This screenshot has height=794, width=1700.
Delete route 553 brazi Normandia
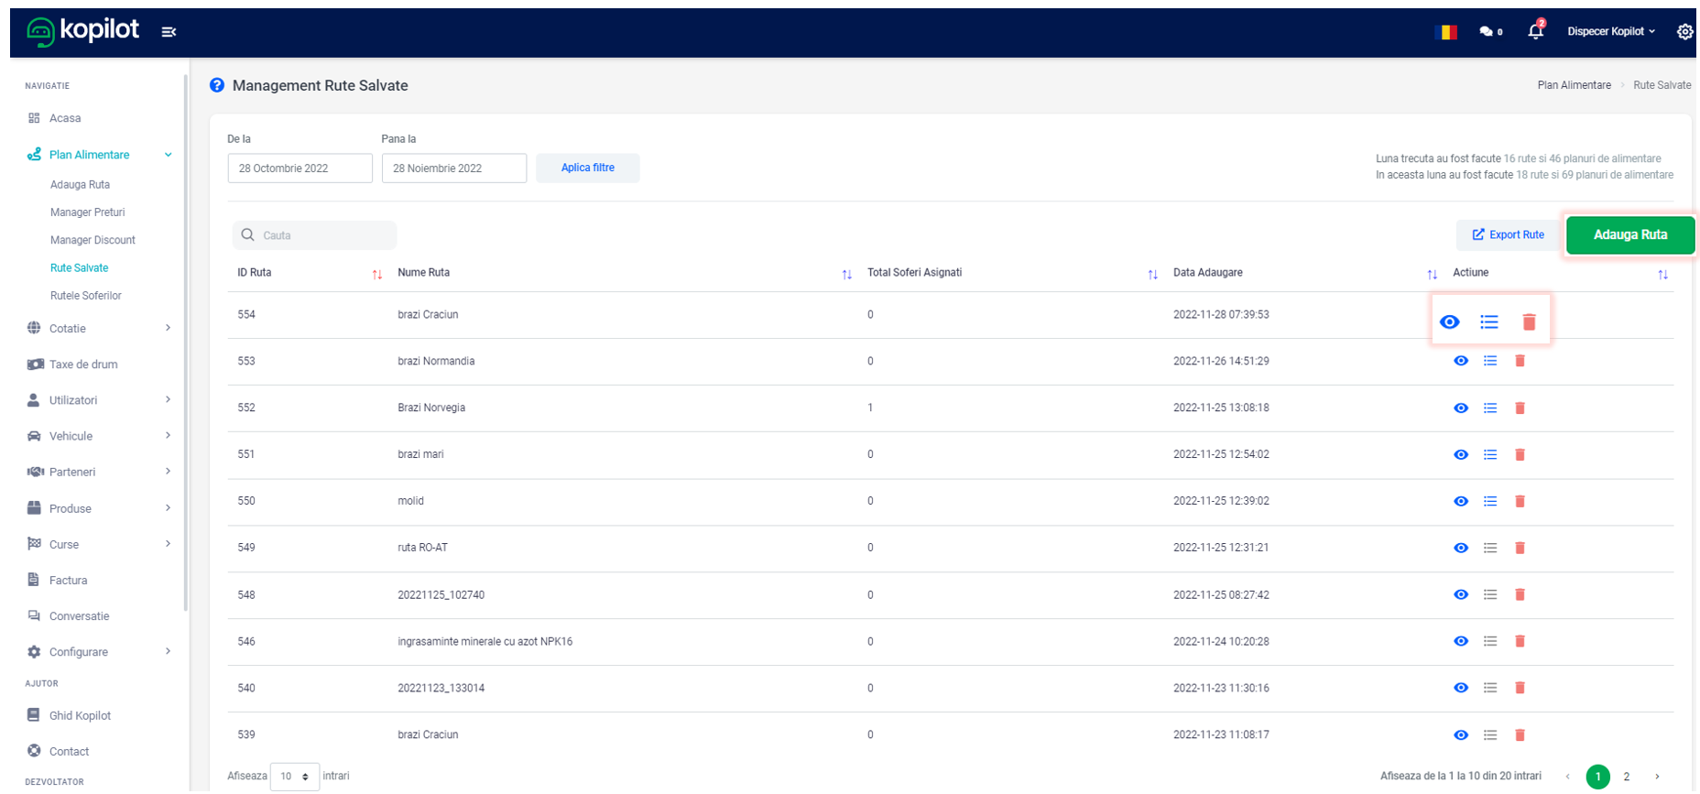pyautogui.click(x=1520, y=361)
